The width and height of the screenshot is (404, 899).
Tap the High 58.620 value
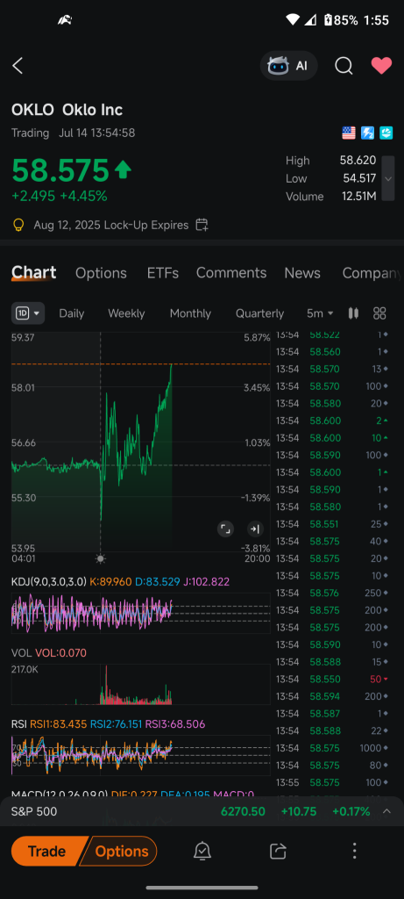point(358,161)
